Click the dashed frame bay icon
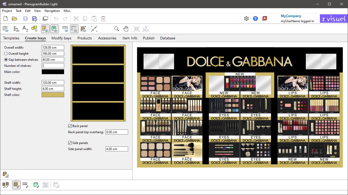 coord(136,29)
